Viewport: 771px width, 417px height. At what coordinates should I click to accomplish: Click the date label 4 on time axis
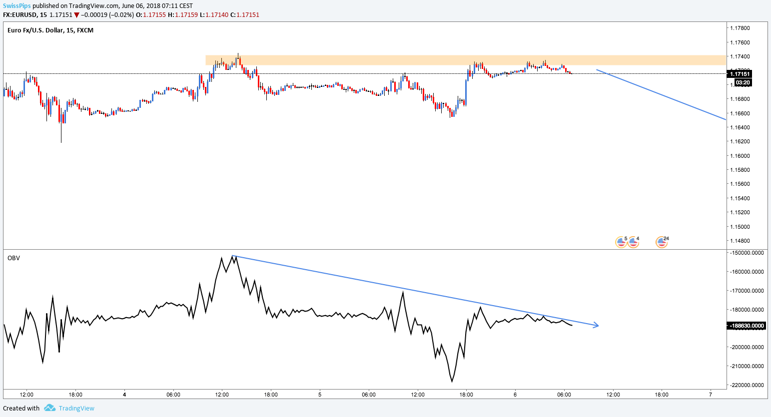[124, 395]
